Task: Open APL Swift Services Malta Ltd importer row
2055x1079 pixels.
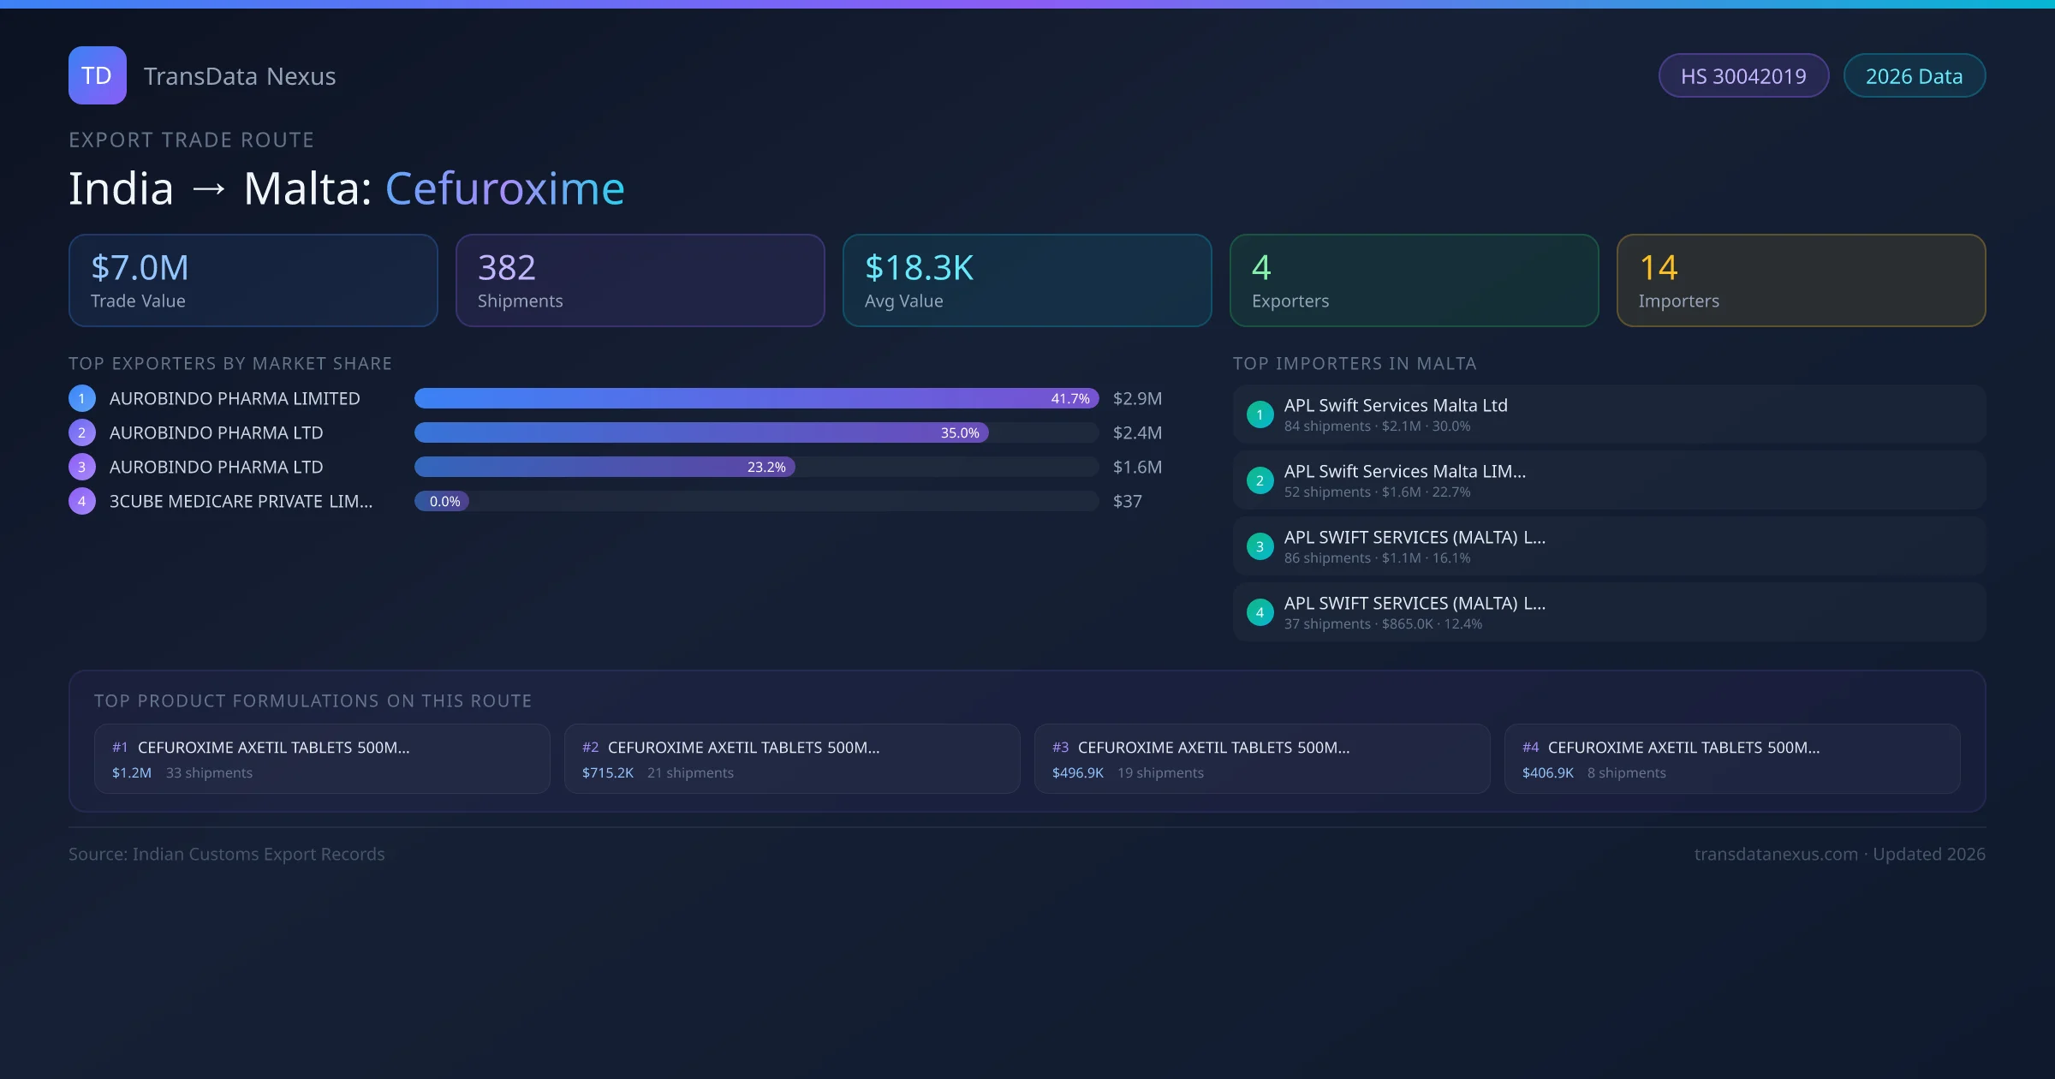Action: [x=1608, y=414]
